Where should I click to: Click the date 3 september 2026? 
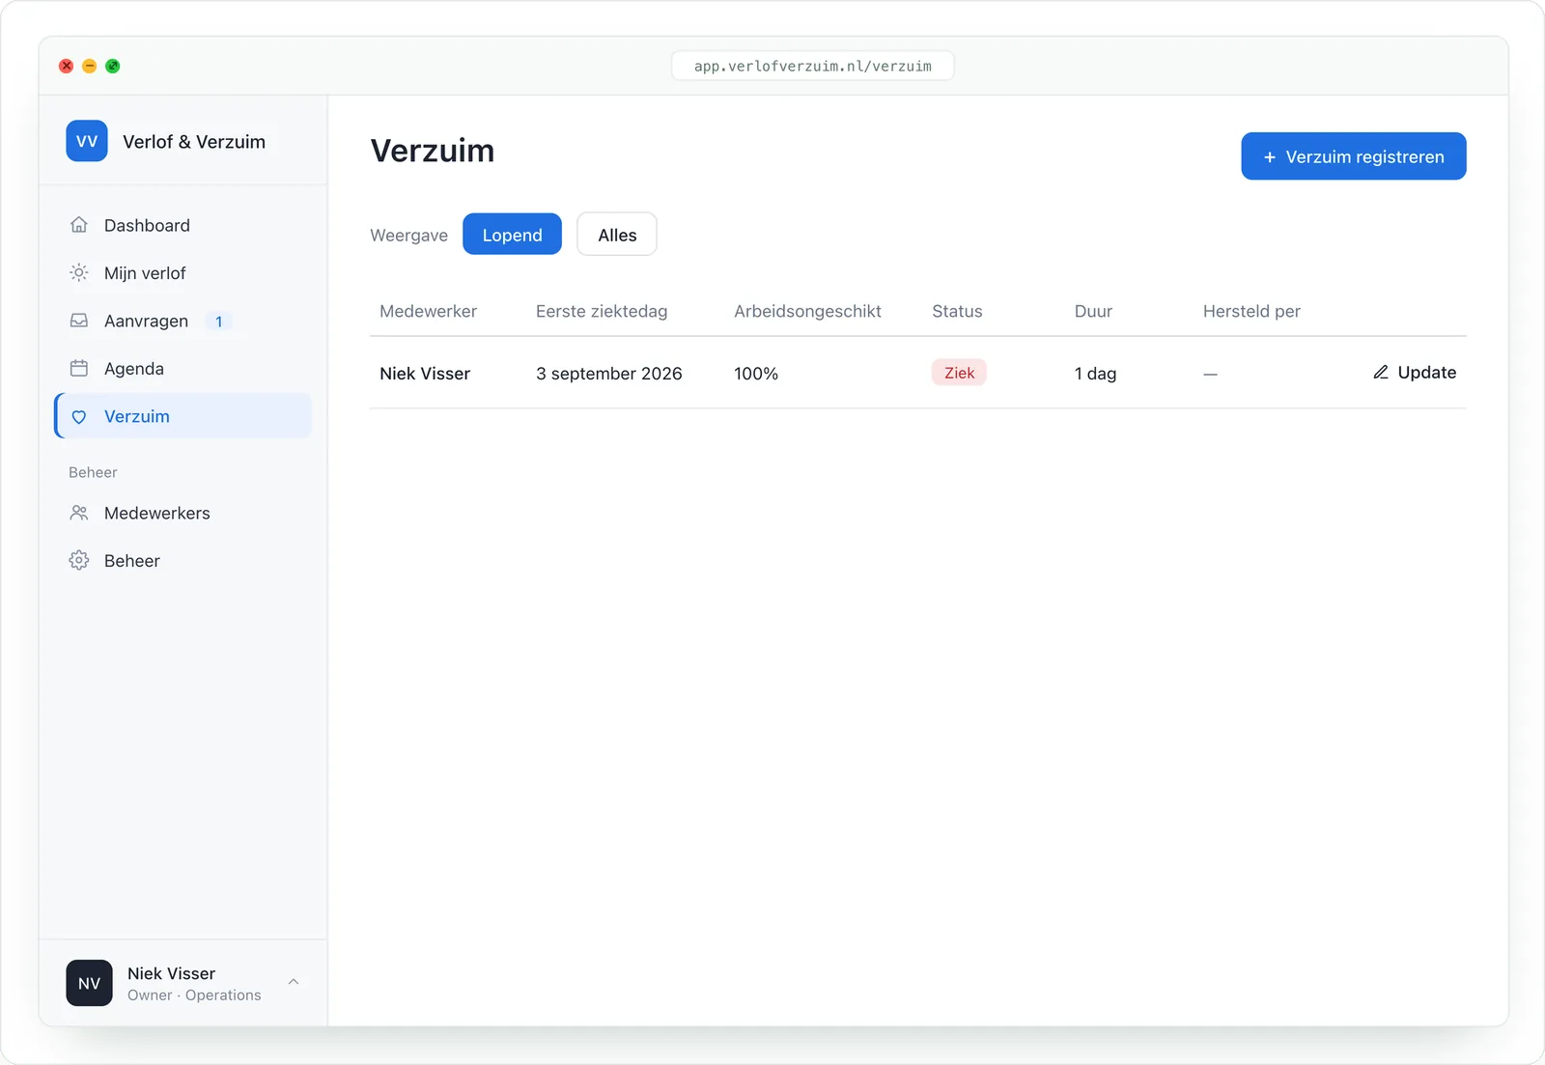tap(609, 374)
